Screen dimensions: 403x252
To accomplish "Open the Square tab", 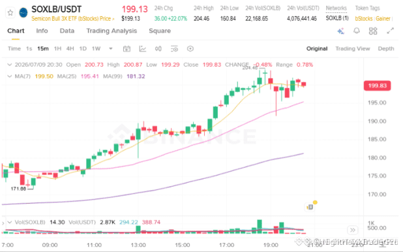I will [x=160, y=31].
